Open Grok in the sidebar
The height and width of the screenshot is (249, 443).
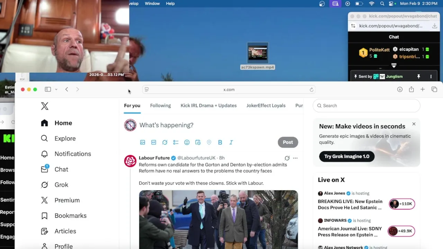pos(54,185)
